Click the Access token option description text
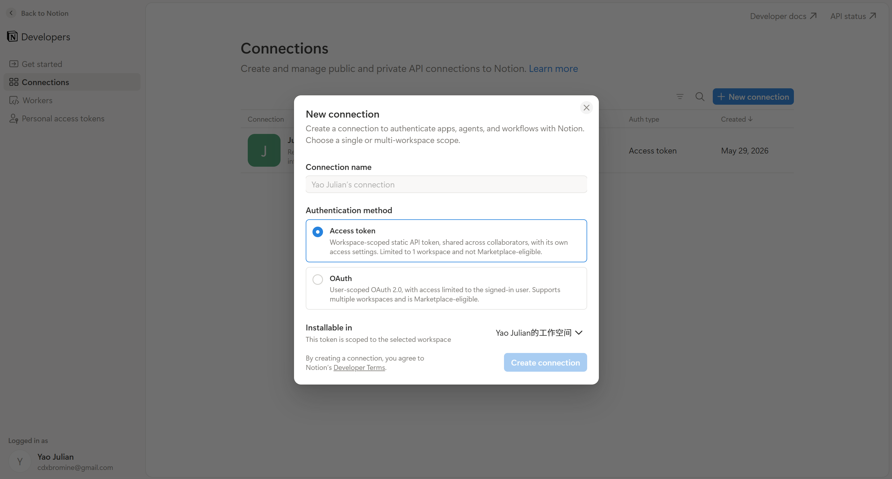892x479 pixels. click(448, 247)
